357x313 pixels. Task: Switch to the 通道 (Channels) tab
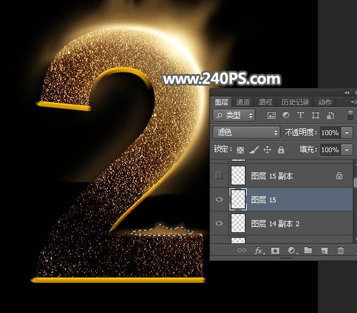pyautogui.click(x=242, y=102)
